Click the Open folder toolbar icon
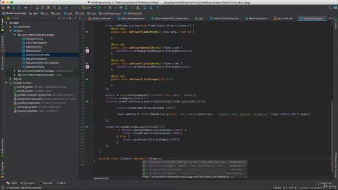 (x=3, y=8)
